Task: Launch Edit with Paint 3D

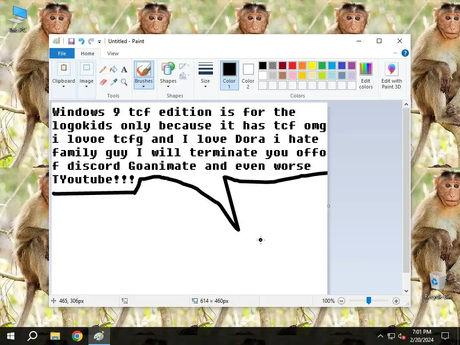Action: [x=391, y=75]
